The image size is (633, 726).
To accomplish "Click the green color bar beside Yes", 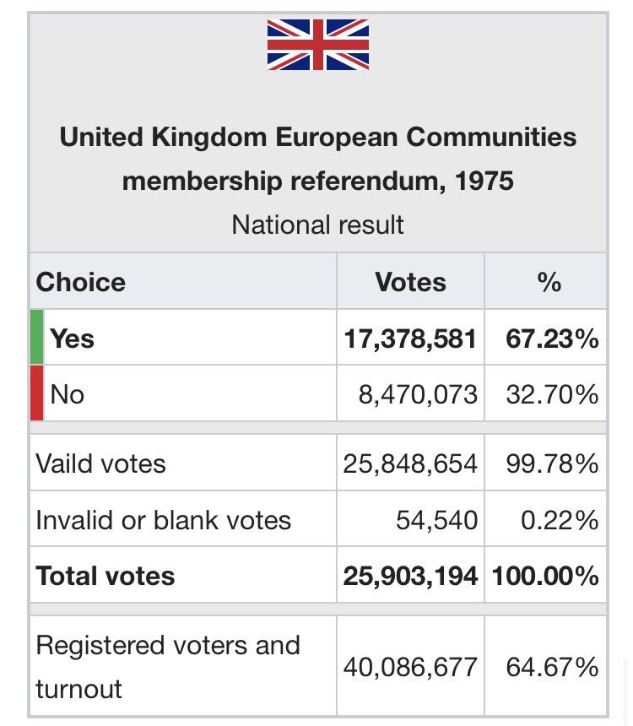I will tap(36, 338).
